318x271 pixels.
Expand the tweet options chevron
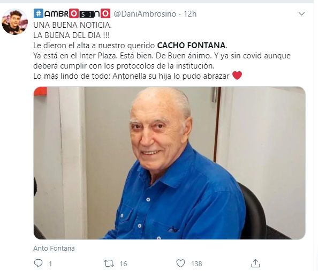point(302,14)
